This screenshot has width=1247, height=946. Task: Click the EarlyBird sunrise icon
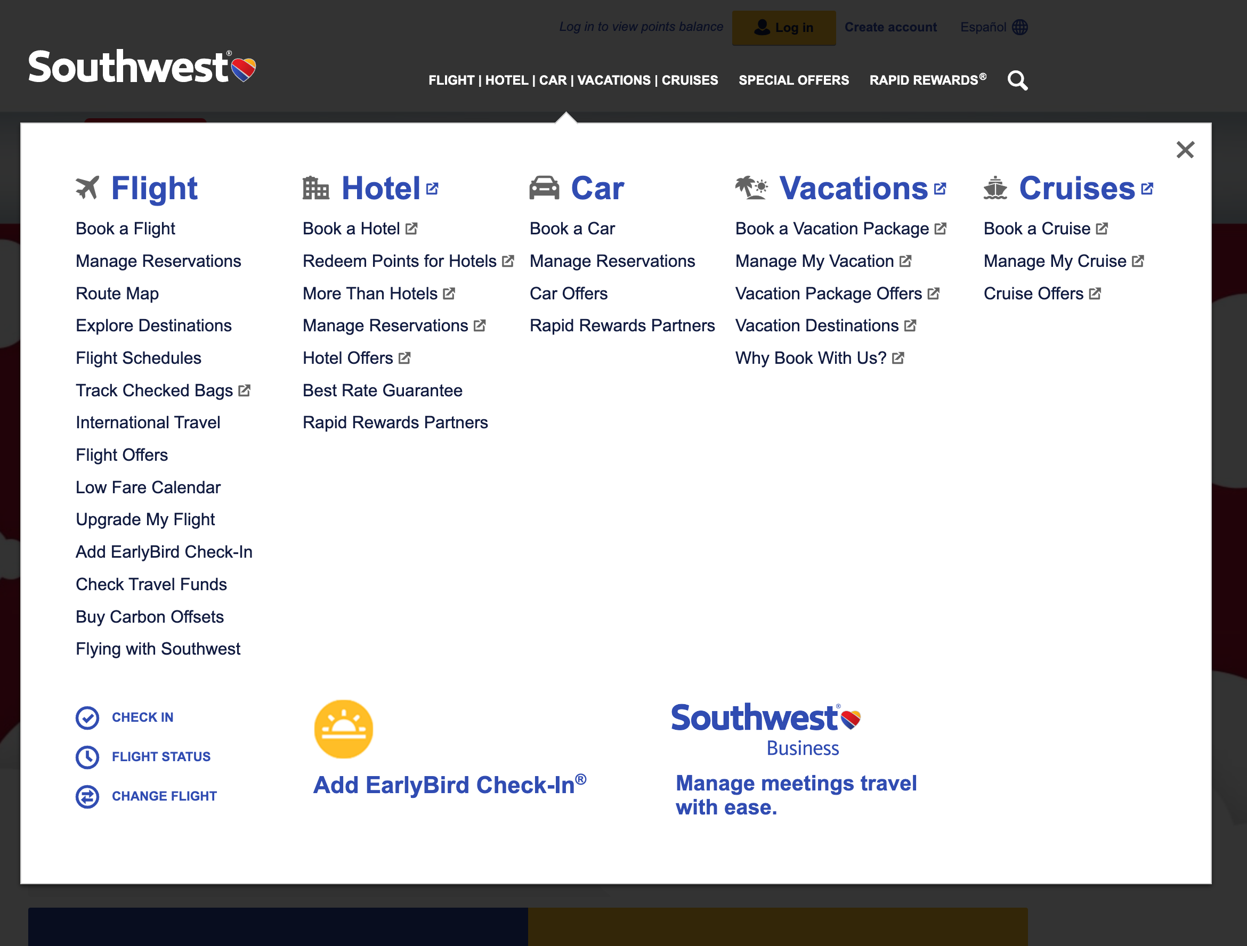[x=343, y=728]
